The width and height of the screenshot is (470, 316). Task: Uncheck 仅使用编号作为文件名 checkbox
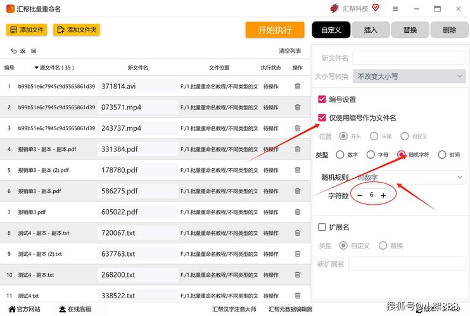point(322,118)
